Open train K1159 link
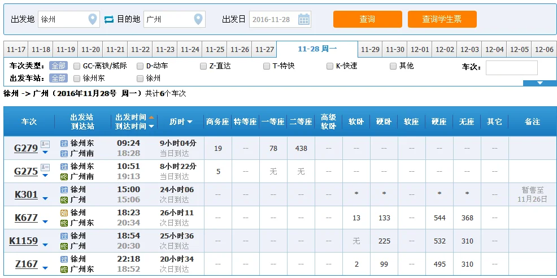The height and width of the screenshot is (278, 557). (24, 241)
